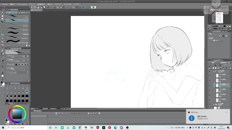The height and width of the screenshot is (130, 232).
Task: Create a new raster layer icon
Action: (x=214, y=68)
